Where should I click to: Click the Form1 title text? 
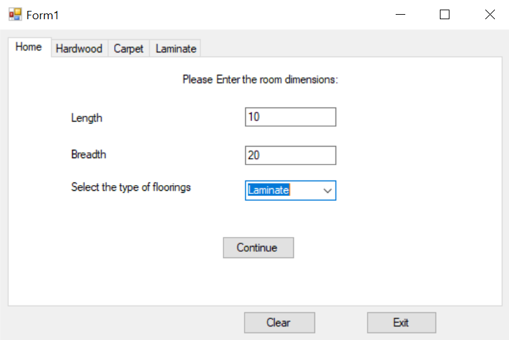tap(43, 15)
